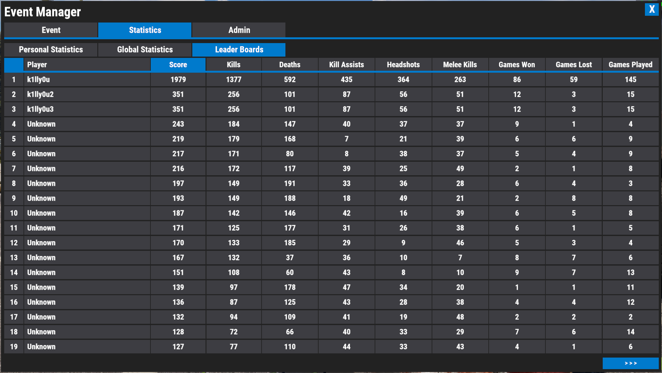Image resolution: width=662 pixels, height=373 pixels.
Task: Sort by Games Lost header
Action: coord(573,65)
